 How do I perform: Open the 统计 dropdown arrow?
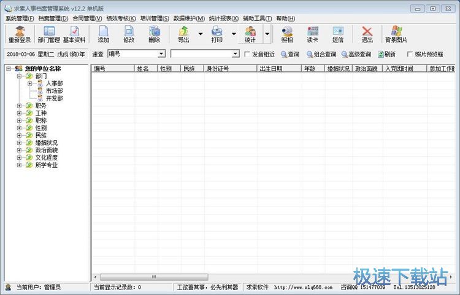[267, 34]
